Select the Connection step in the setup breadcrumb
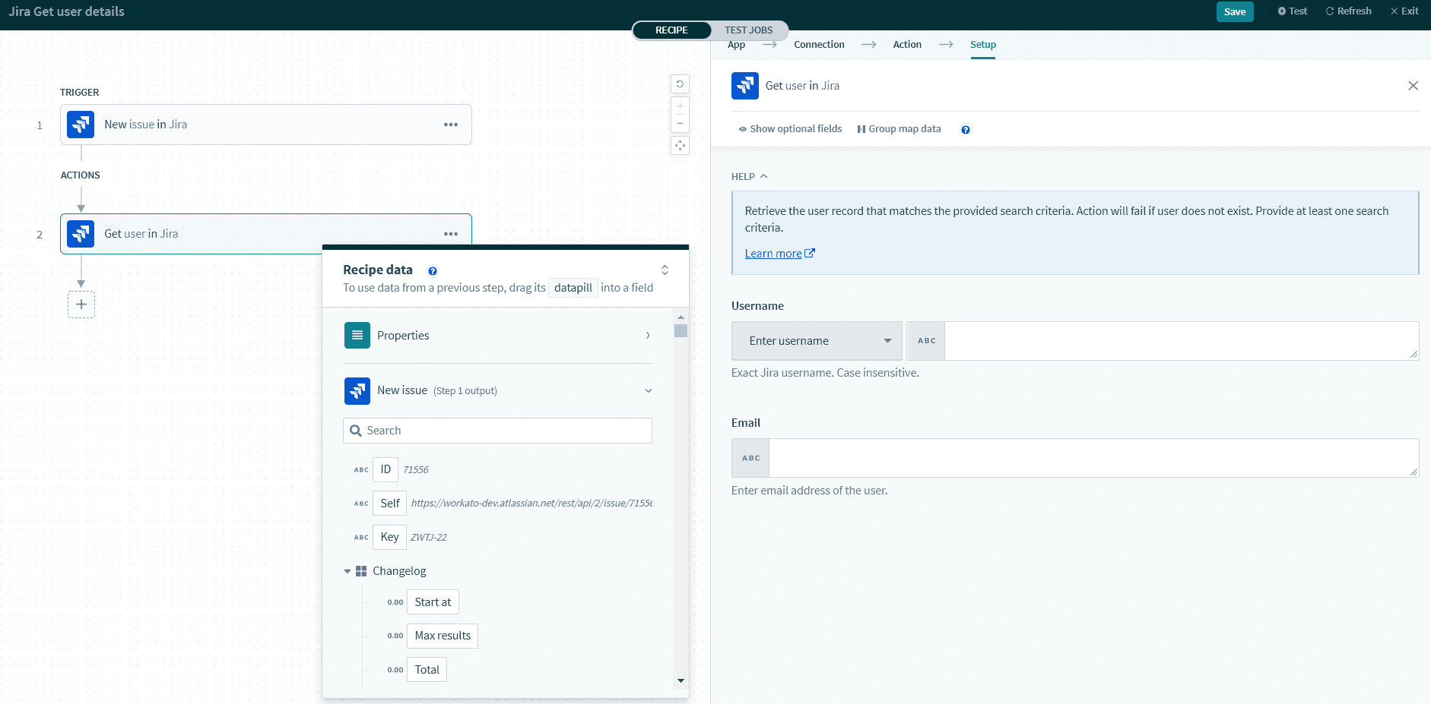This screenshot has height=704, width=1431. point(818,44)
